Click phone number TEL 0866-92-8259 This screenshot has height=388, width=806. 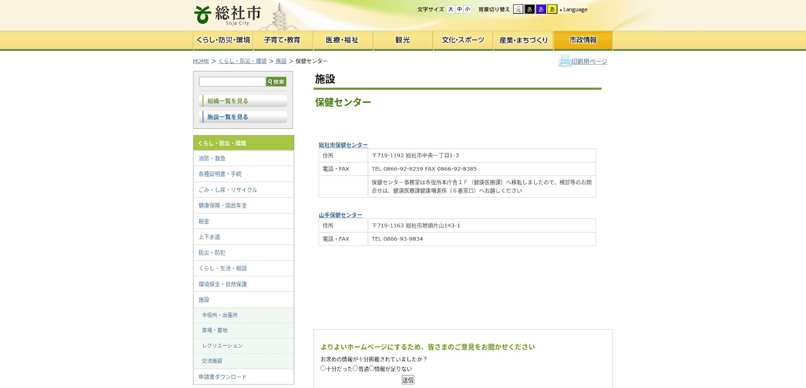click(x=397, y=169)
